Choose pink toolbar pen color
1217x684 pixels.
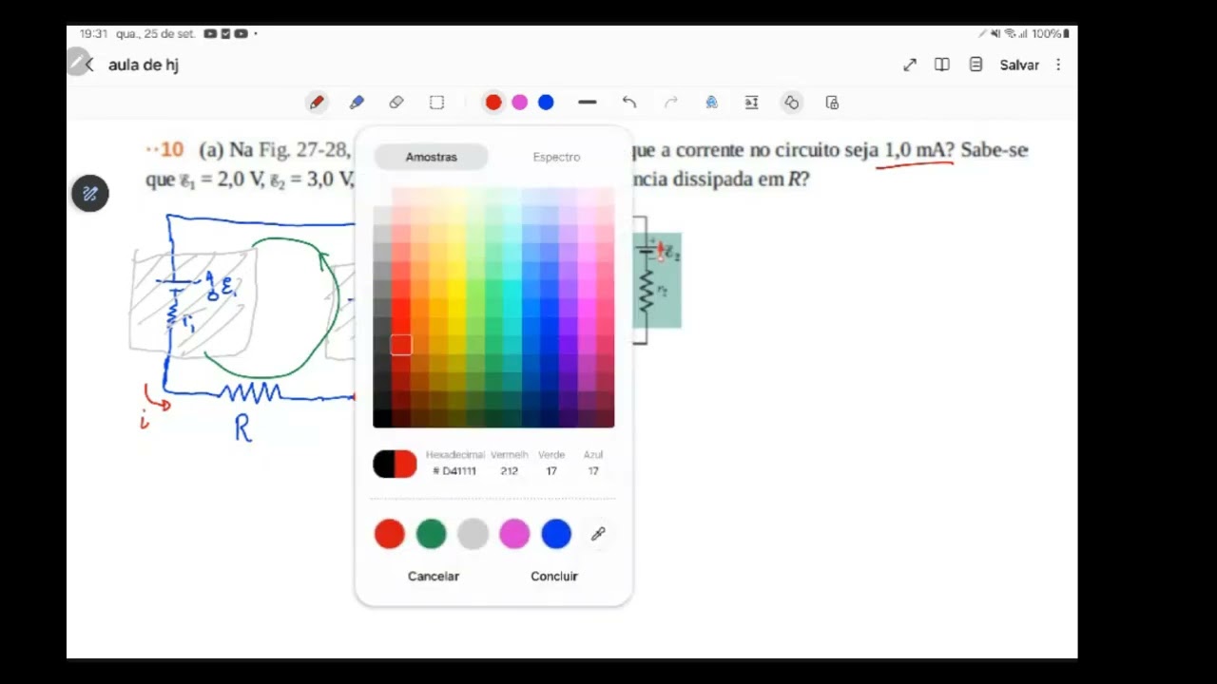(519, 103)
